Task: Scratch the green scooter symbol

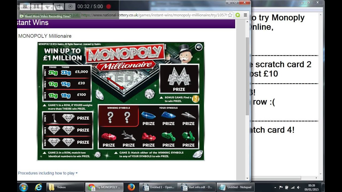Action: (x=188, y=136)
